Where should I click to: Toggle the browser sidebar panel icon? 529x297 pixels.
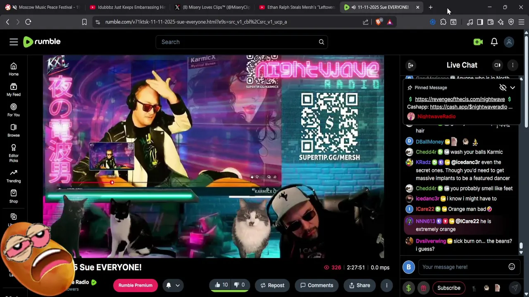(x=480, y=22)
